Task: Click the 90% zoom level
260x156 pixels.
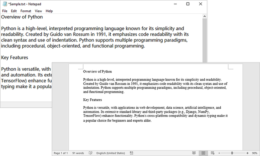Action: click(254, 153)
